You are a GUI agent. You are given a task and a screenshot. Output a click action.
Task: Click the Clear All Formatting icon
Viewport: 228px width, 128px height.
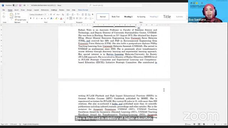63,15
